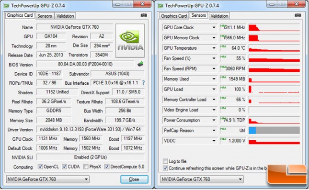Image resolution: width=309 pixels, height=190 pixels.
Task: Click the NVIDIA logo image
Action: pyautogui.click(x=130, y=41)
